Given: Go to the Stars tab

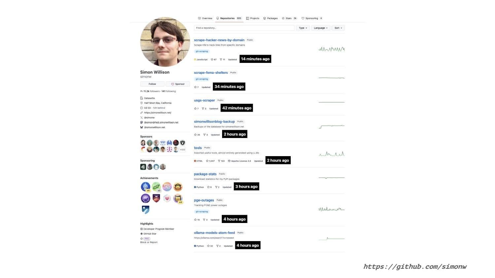Looking at the screenshot, I should coord(289,18).
